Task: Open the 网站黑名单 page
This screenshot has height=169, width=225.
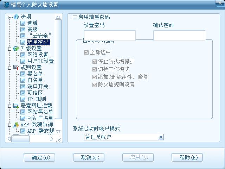Action: (40, 112)
